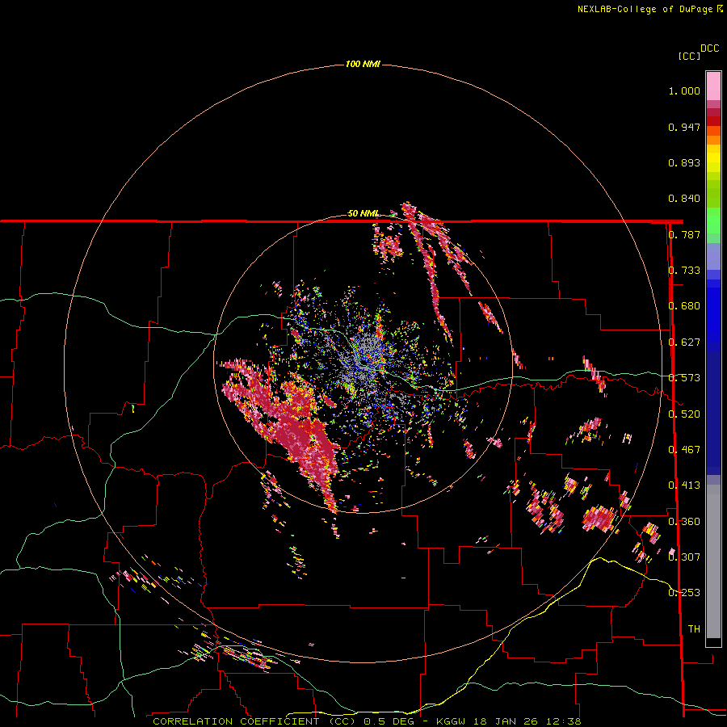Click the 50 NMI range ring label

pyautogui.click(x=363, y=214)
